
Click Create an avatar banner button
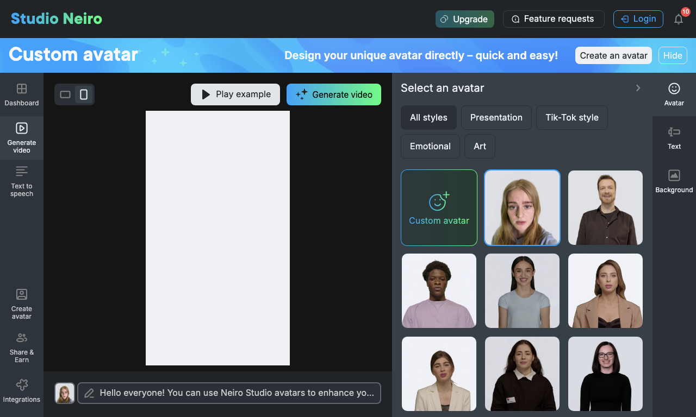click(613, 55)
